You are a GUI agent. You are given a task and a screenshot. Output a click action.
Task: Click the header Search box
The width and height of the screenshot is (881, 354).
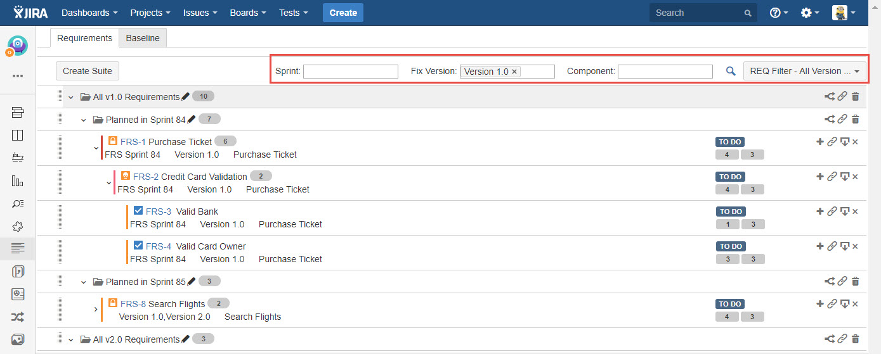coord(703,13)
